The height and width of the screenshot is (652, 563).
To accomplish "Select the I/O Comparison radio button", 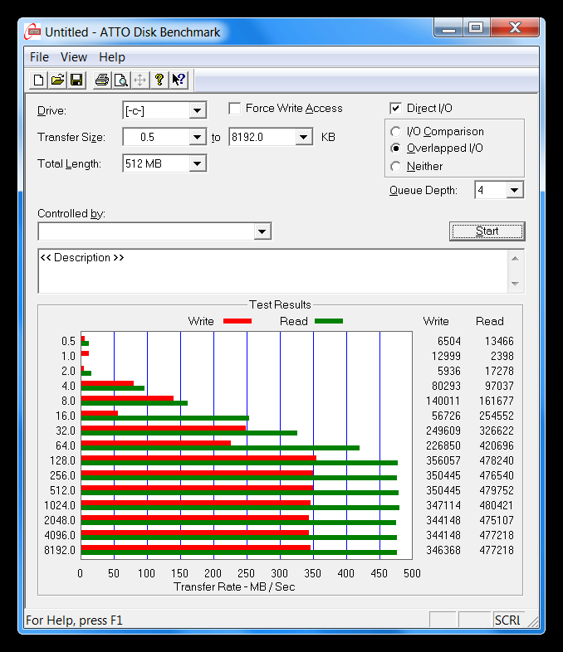I will click(396, 132).
